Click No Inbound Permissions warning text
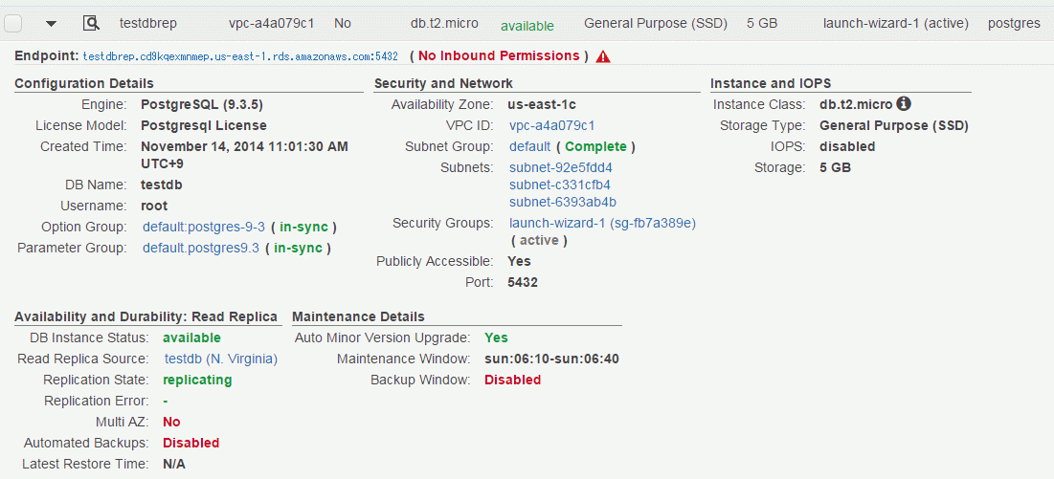Screen dimensions: 1054x479 tap(499, 55)
